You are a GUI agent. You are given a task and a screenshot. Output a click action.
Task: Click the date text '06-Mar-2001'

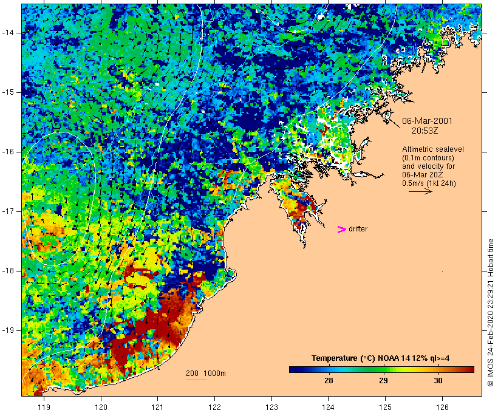pyautogui.click(x=427, y=121)
